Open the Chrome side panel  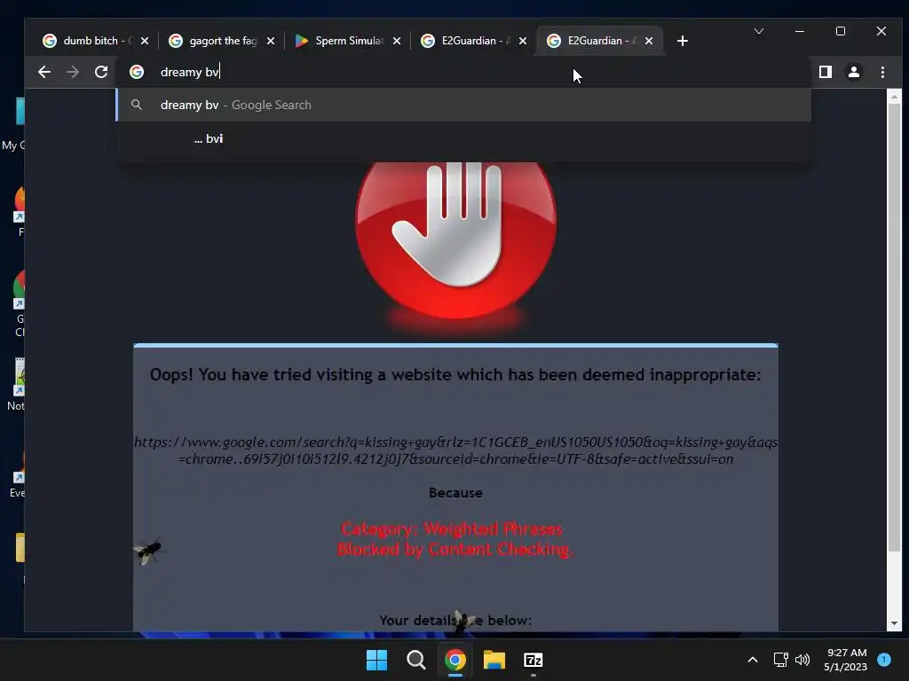click(x=825, y=72)
